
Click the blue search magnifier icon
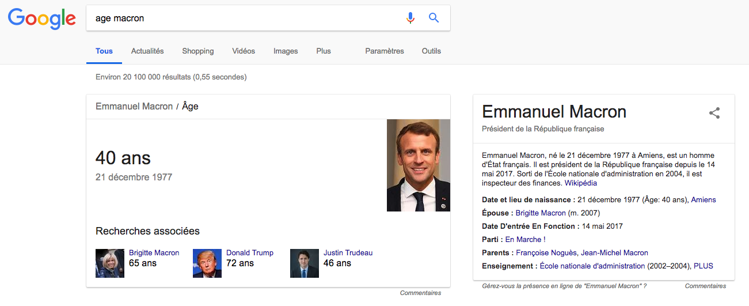(434, 18)
